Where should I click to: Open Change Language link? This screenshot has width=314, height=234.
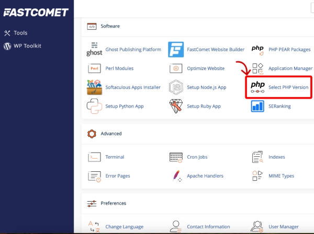tap(125, 227)
